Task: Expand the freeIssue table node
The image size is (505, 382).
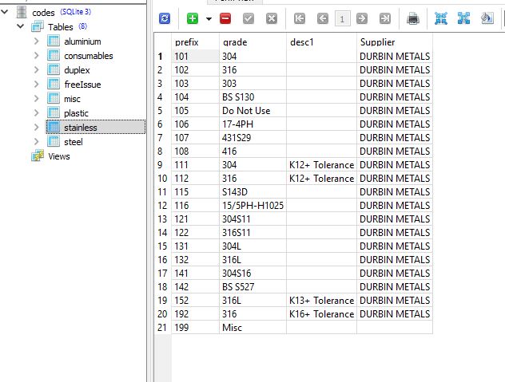Action: coord(37,85)
